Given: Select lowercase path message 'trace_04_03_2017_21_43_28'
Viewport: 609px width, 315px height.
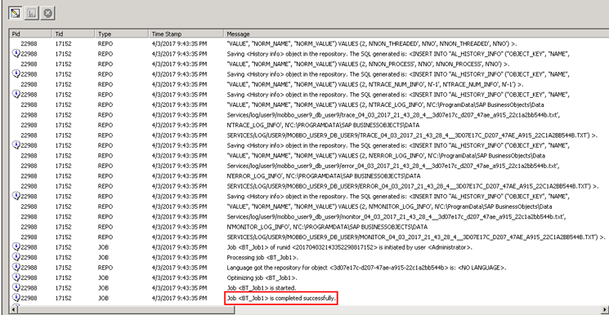Looking at the screenshot, I should tap(393, 115).
